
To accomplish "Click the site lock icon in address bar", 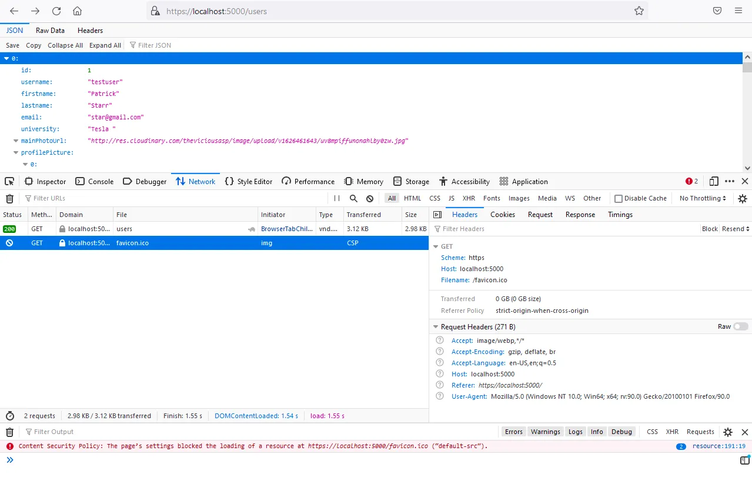I will pos(155,11).
